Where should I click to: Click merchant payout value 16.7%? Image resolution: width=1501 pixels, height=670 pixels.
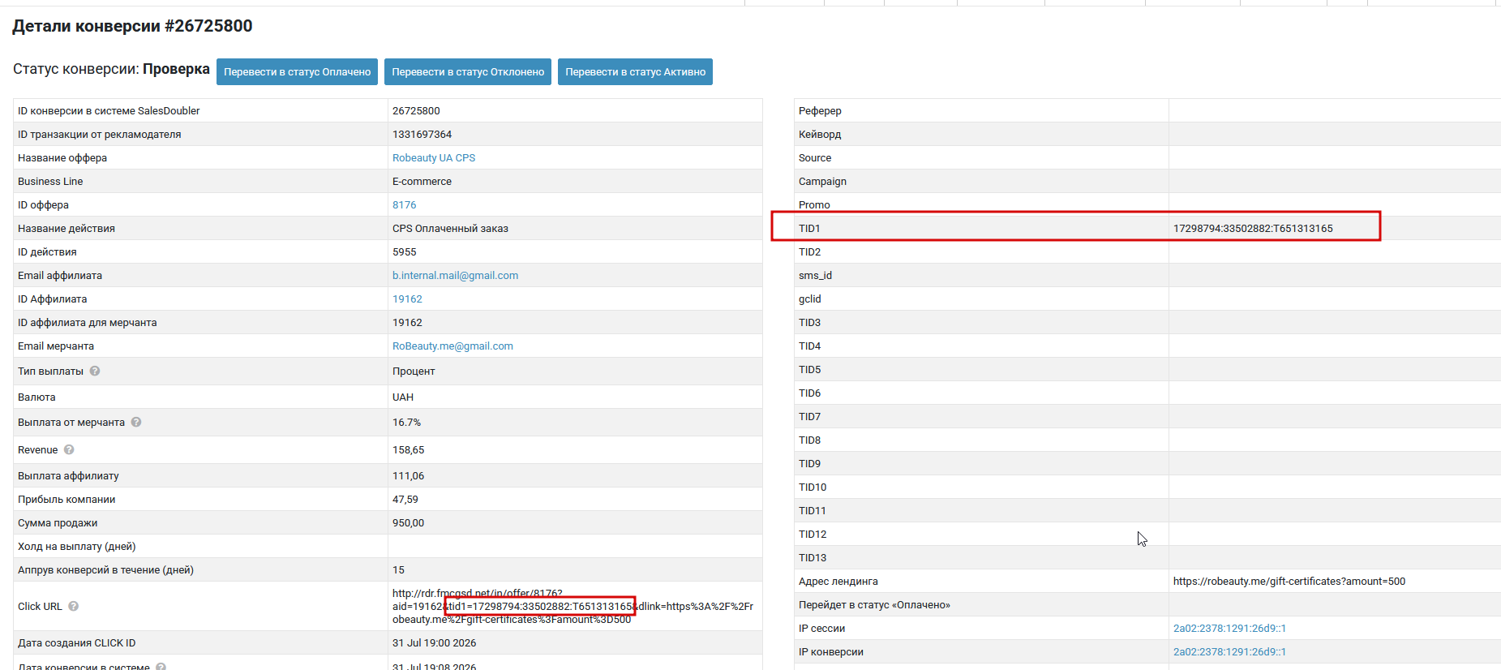tap(406, 423)
